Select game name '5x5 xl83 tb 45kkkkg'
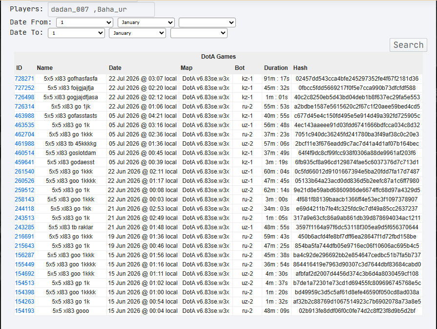 (71, 144)
